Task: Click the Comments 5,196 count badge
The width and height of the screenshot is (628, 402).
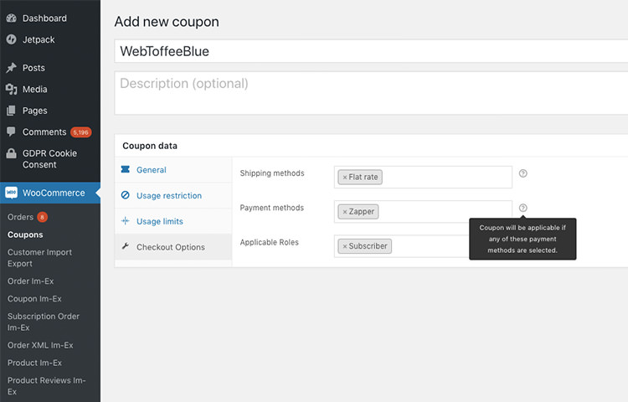Action: (81, 132)
